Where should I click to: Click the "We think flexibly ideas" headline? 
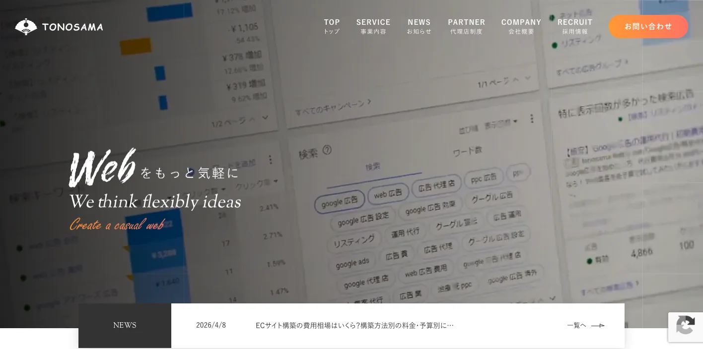tap(155, 202)
